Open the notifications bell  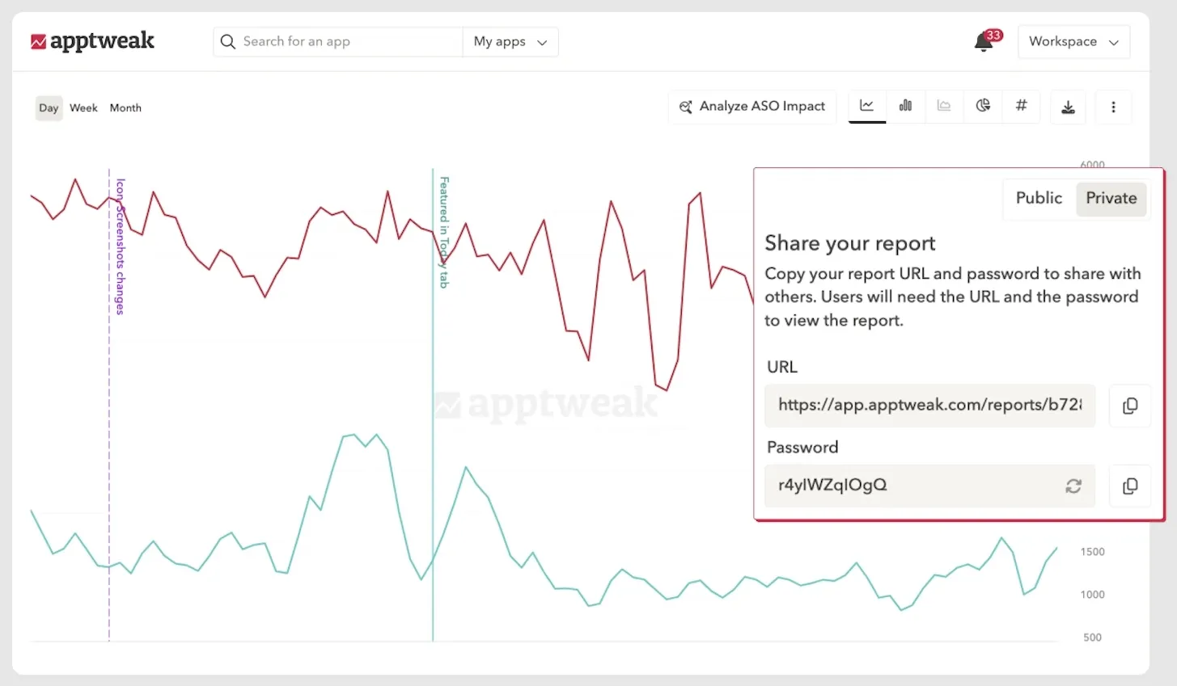coord(984,42)
